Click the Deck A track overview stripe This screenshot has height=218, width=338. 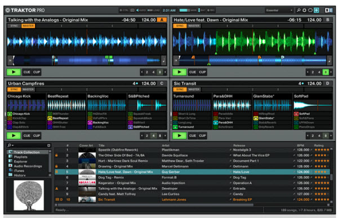(x=87, y=61)
